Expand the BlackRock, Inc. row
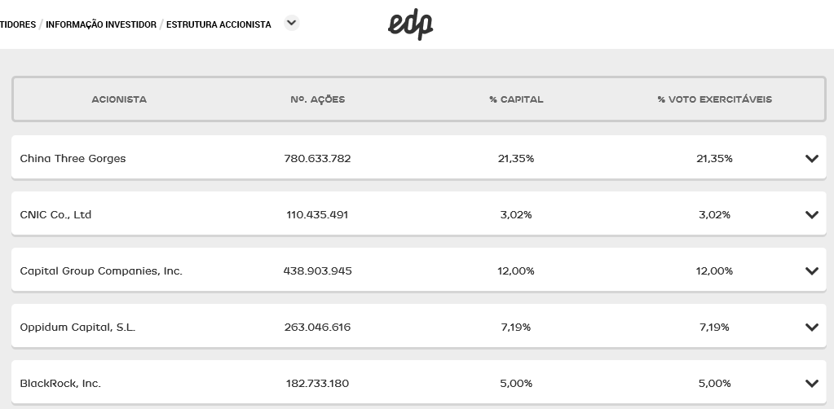This screenshot has width=834, height=409. [811, 384]
